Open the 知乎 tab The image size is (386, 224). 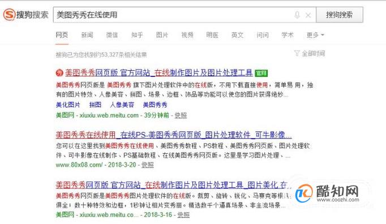click(x=137, y=35)
